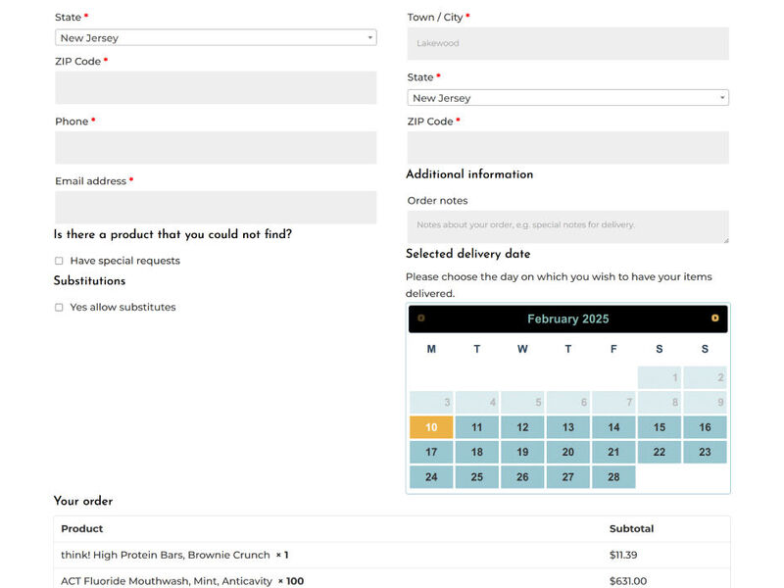
Task: Click the Your order heading
Action: tap(83, 501)
